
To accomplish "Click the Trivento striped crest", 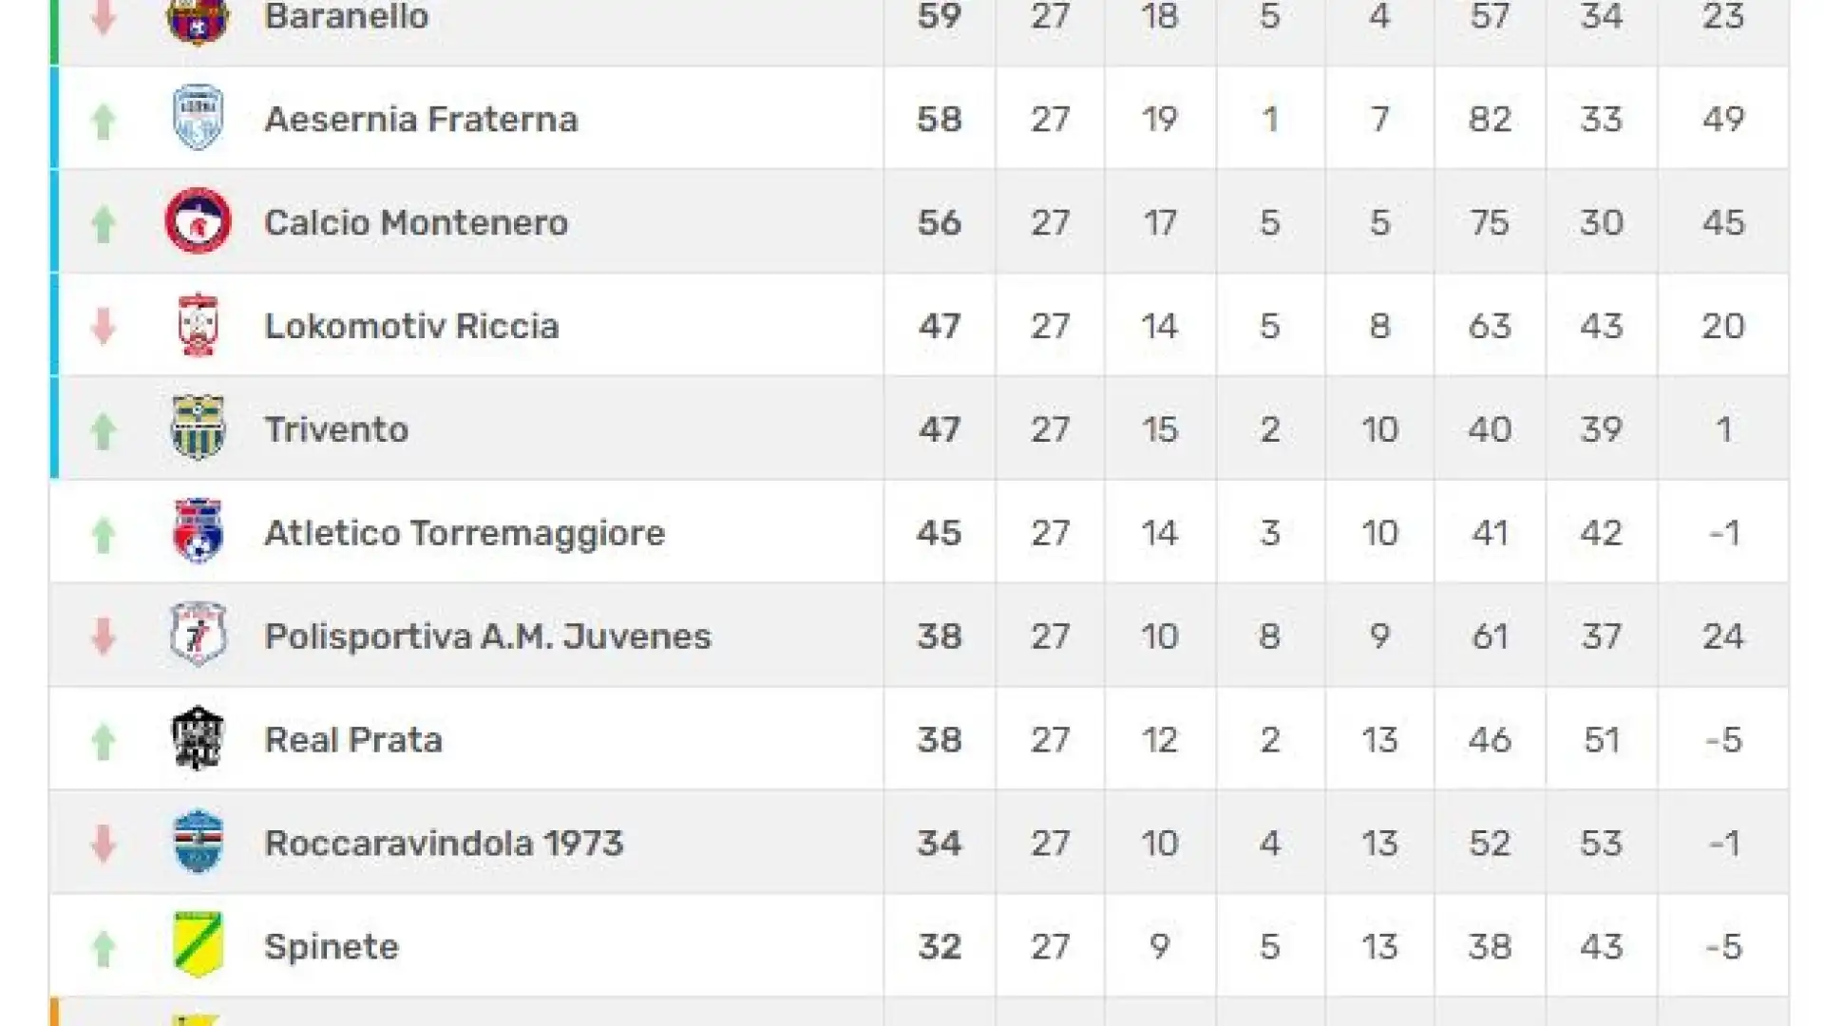I will (x=198, y=428).
